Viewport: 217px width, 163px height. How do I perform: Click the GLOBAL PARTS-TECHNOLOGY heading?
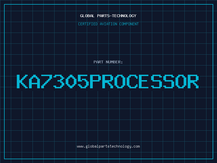coord(108,16)
